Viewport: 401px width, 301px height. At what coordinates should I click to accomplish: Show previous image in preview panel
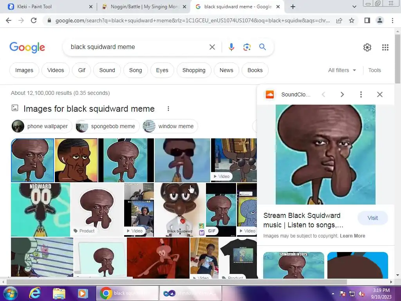point(323,94)
